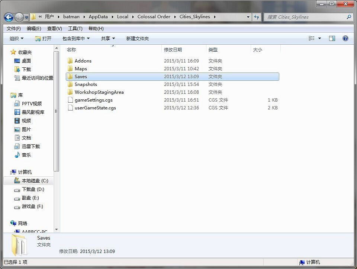The height and width of the screenshot is (269, 357).
Task: Click into the Cities_Skylines search field
Action: (305, 17)
